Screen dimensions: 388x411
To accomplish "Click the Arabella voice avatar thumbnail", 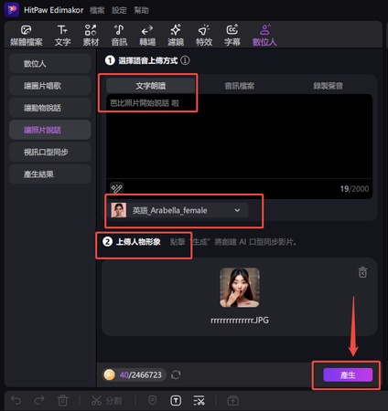I will 119,210.
